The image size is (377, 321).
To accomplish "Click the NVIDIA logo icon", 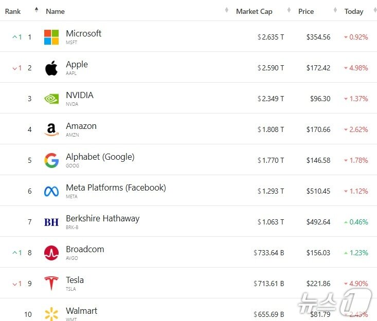I will (x=51, y=99).
